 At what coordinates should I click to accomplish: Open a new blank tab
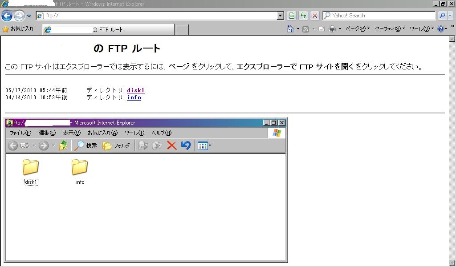point(182,30)
